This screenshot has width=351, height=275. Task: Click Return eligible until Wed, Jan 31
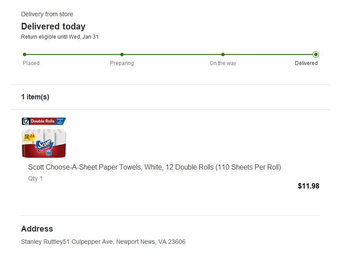click(60, 37)
